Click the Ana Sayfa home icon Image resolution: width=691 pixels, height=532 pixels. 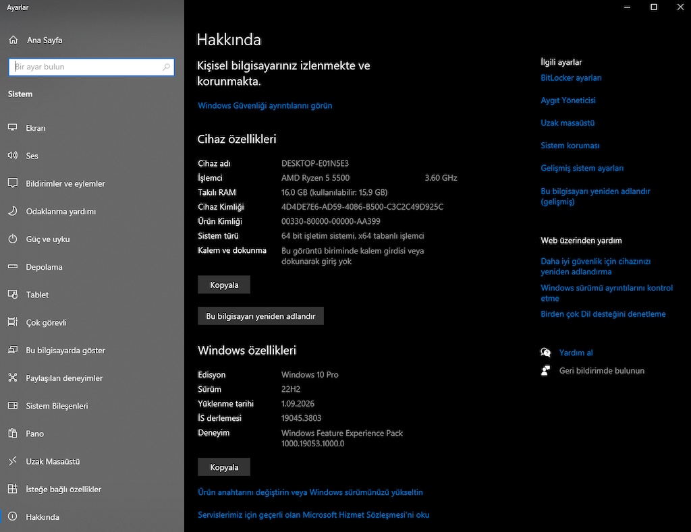pos(13,40)
